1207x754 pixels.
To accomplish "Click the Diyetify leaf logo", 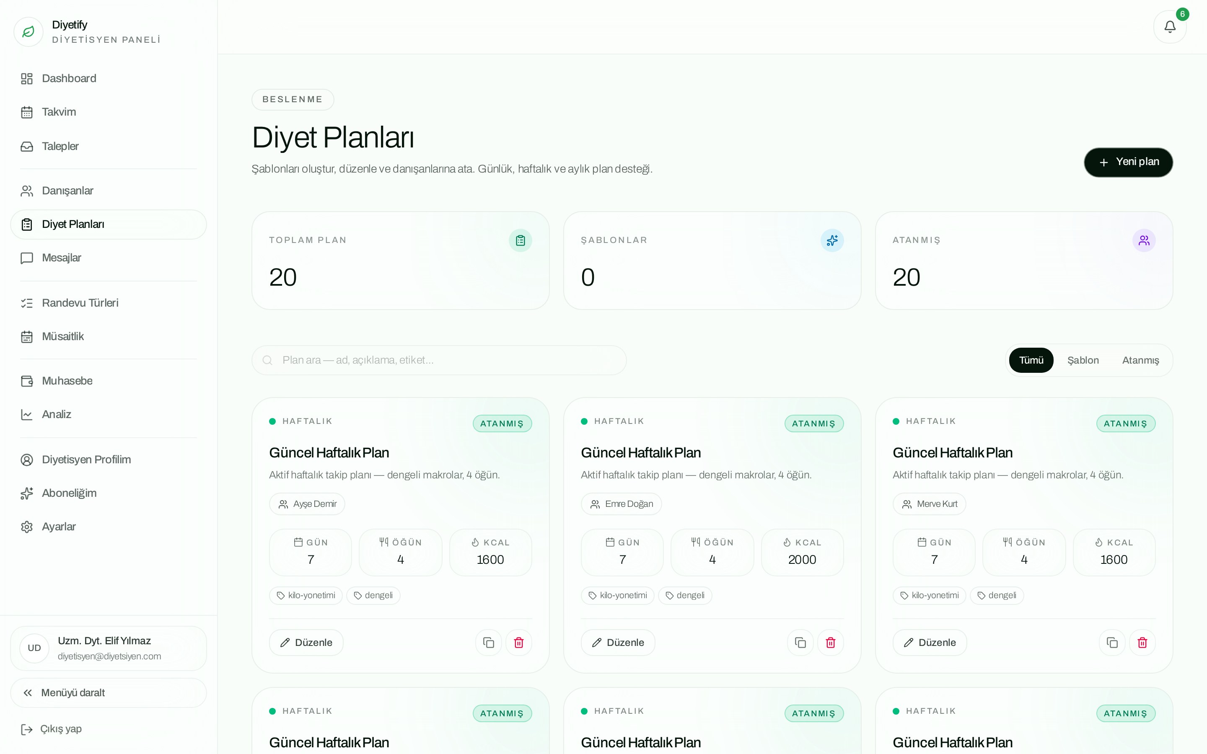I will coord(28,32).
